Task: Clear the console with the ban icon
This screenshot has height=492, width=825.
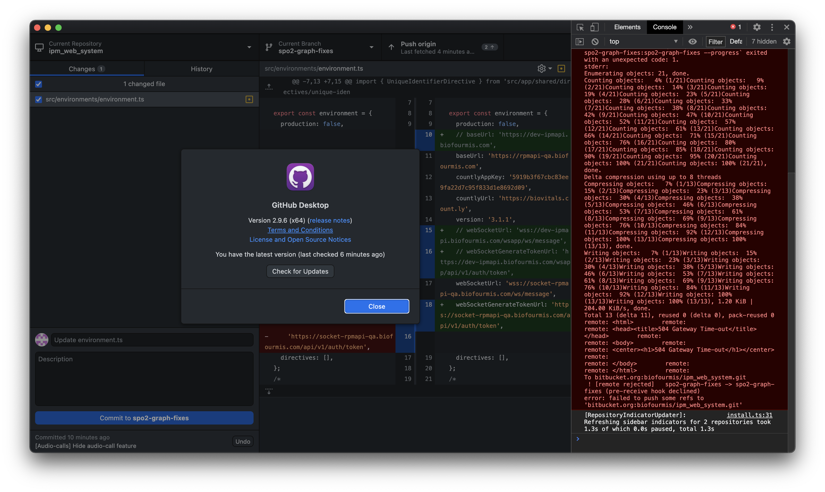Action: point(595,41)
